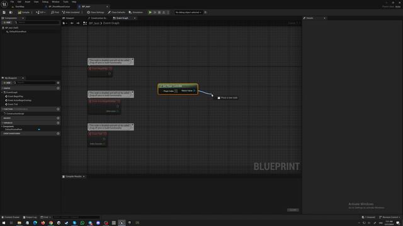The height and width of the screenshot is (226, 403).
Task: Click the frame skip icon beside Play
Action: tap(155, 13)
